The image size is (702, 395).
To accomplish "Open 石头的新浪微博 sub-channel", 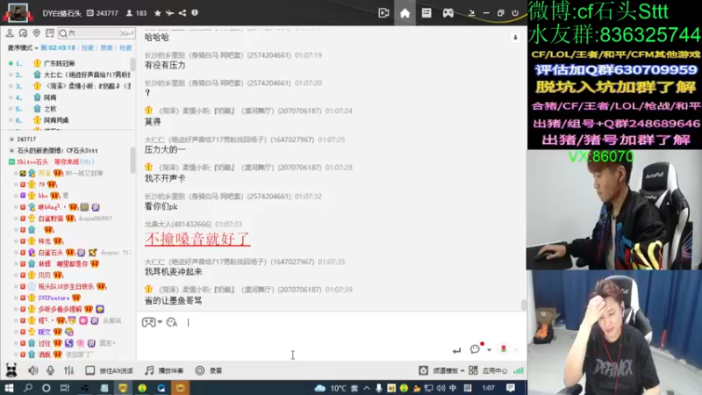I will (57, 150).
